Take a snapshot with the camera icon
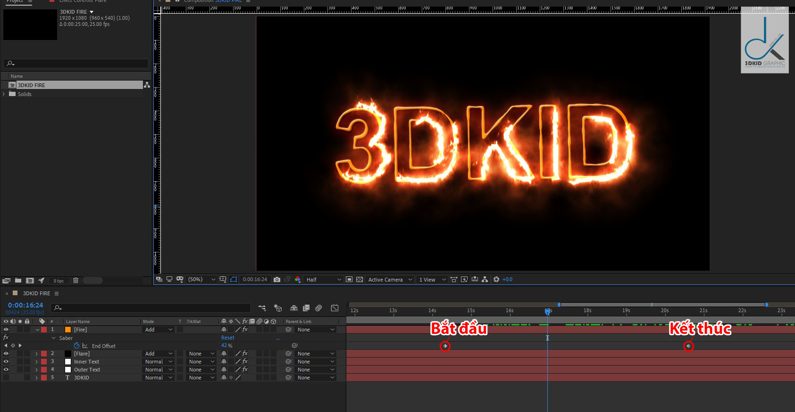 pyautogui.click(x=277, y=280)
